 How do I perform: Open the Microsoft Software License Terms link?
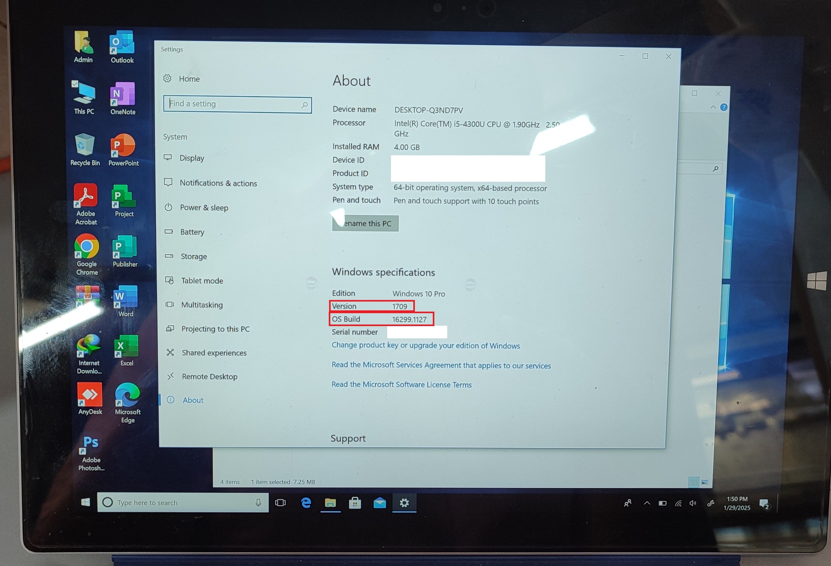[x=401, y=385]
